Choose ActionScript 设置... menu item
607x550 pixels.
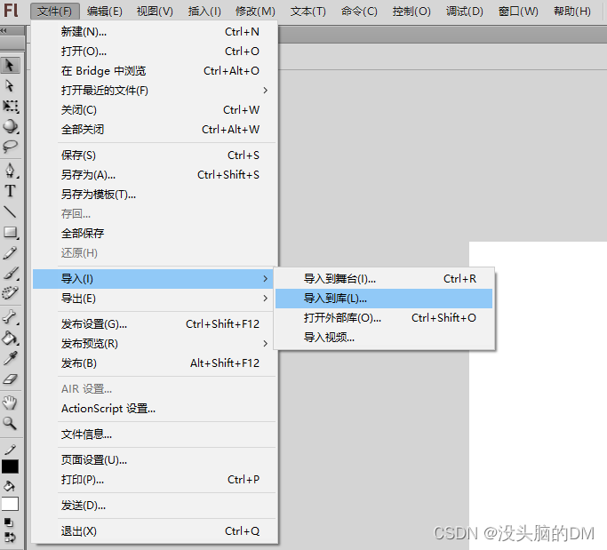point(155,409)
